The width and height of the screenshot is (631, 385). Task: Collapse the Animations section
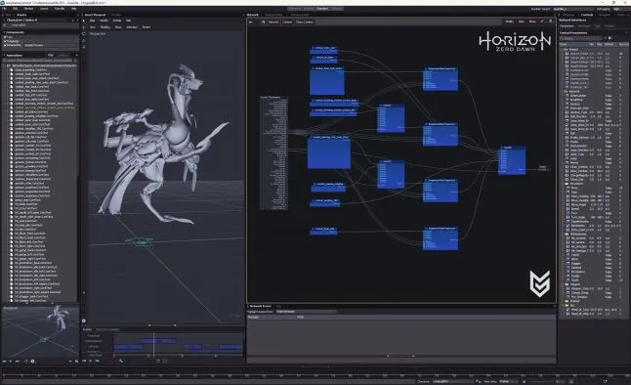[x=4, y=55]
